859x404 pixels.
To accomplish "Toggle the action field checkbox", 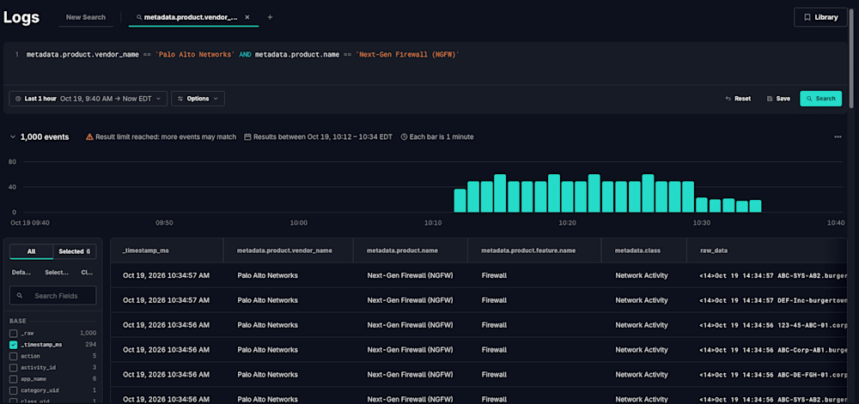I will (13, 356).
